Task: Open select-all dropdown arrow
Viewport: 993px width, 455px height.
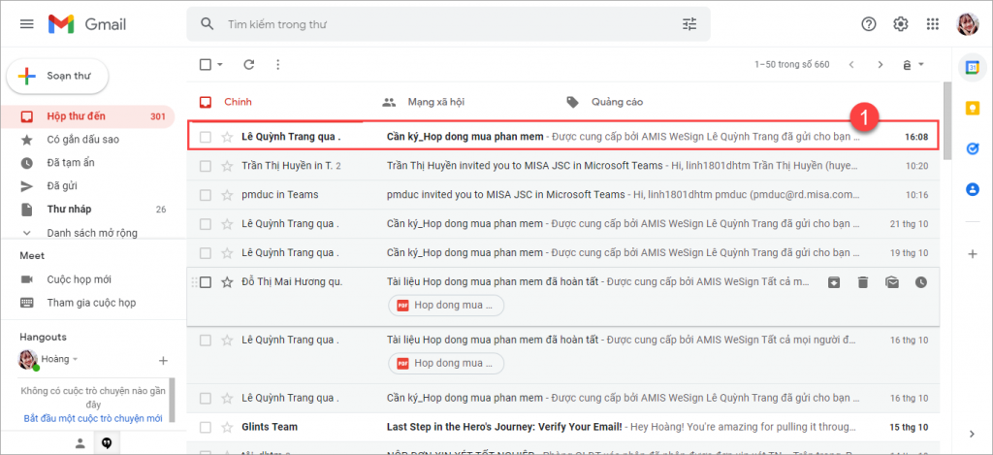Action: (x=220, y=64)
